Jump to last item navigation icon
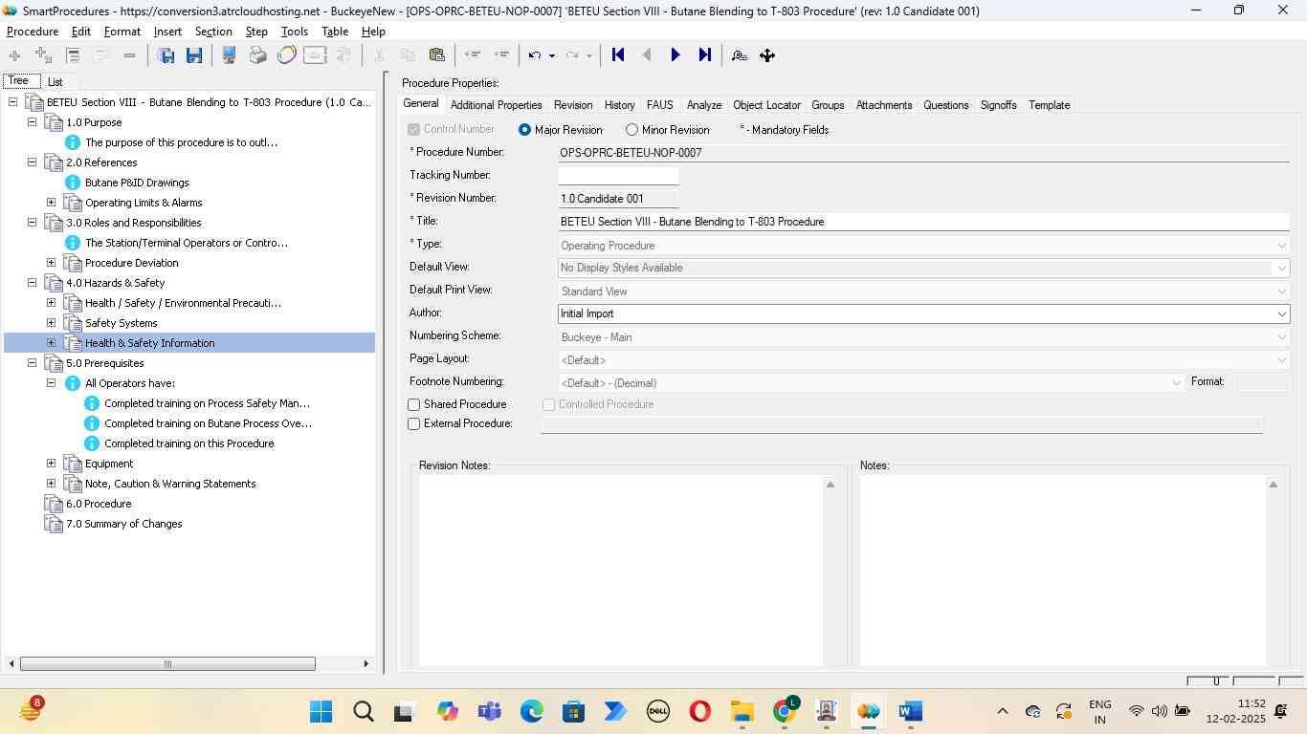Image resolution: width=1307 pixels, height=734 pixels. coord(705,55)
